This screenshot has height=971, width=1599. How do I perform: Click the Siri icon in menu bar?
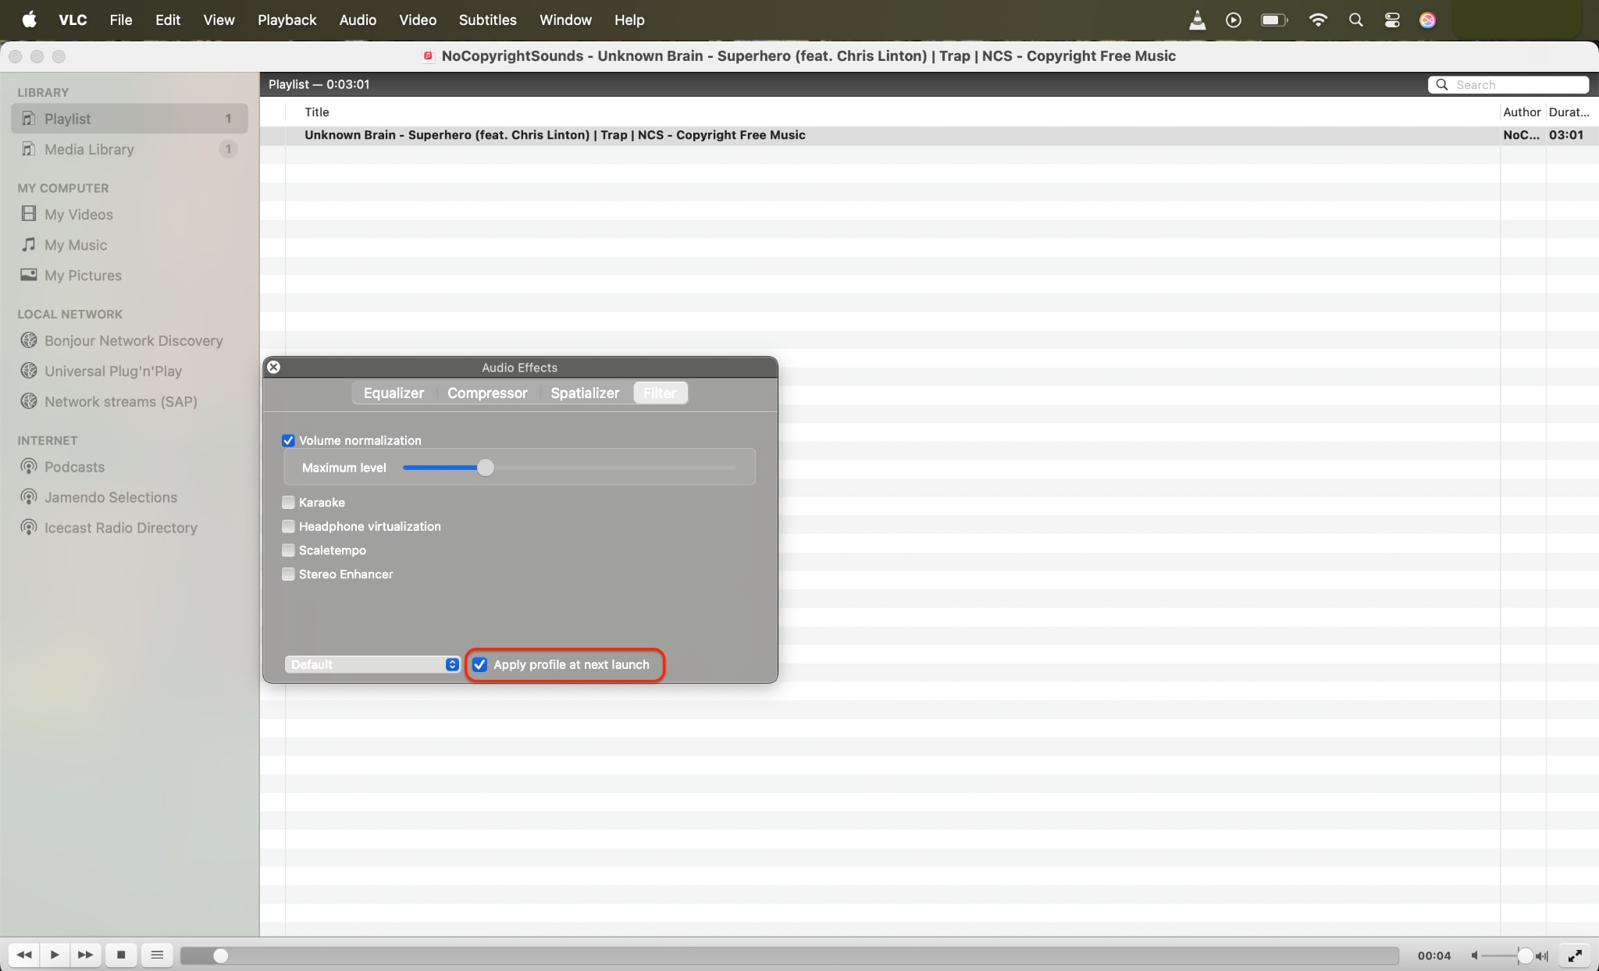[1427, 20]
